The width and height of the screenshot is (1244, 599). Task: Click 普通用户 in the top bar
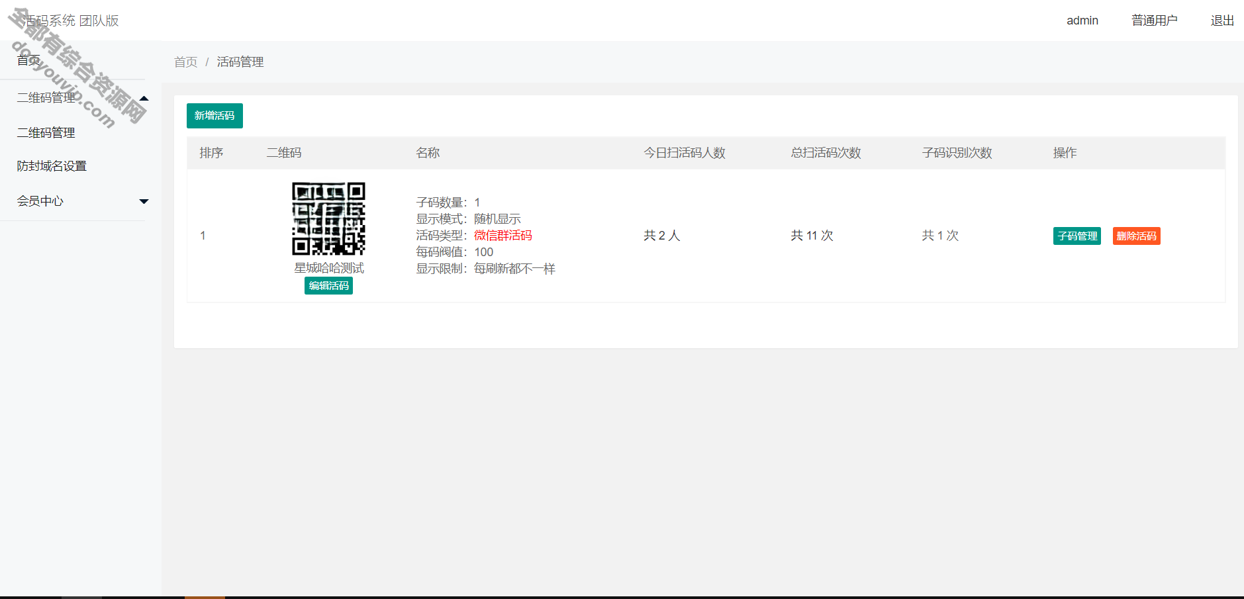click(1155, 21)
